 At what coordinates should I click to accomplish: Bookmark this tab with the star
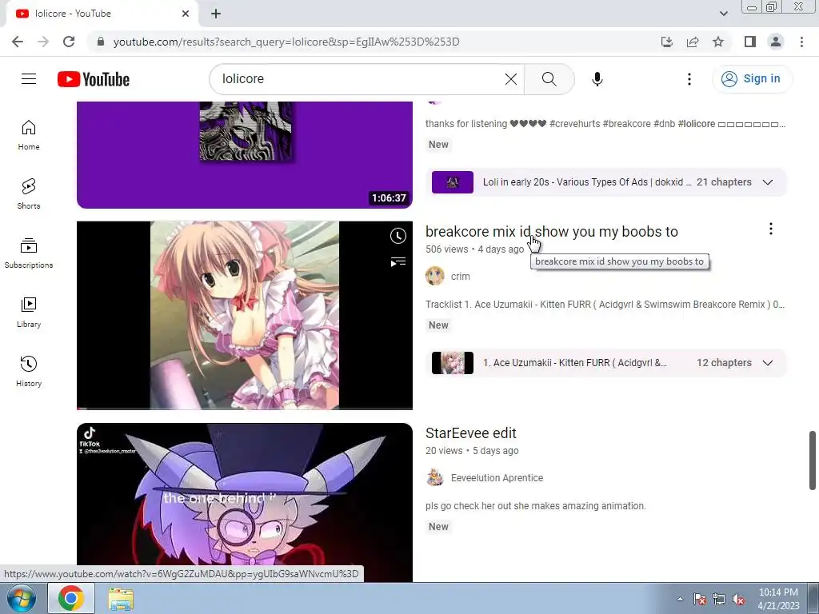click(x=718, y=42)
